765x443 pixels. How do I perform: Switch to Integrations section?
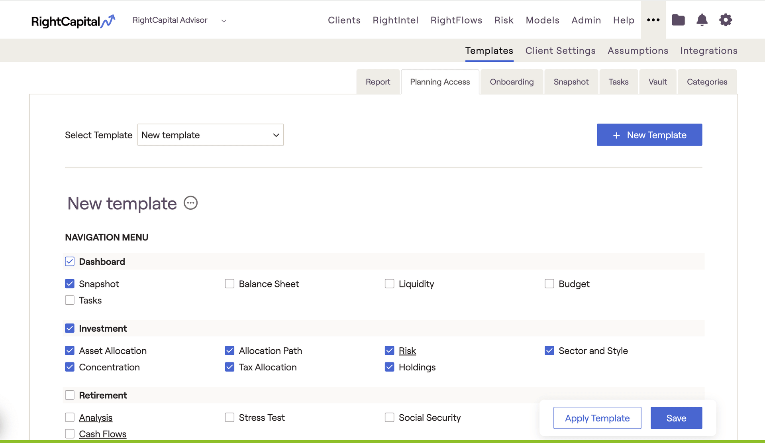(708, 51)
